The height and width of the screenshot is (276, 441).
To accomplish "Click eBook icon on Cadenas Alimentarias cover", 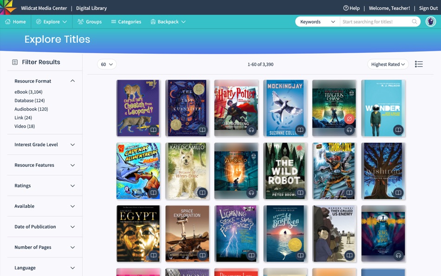I will [x=153, y=193].
